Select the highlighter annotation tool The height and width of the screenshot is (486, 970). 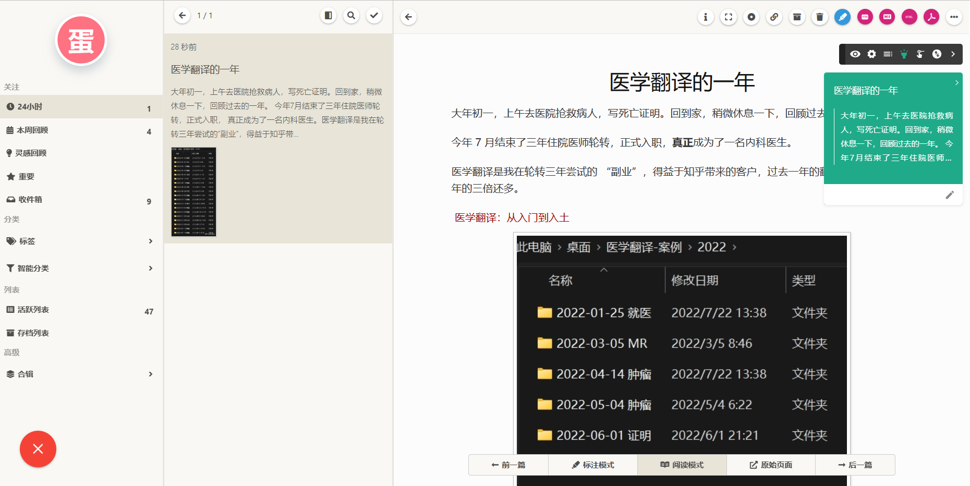click(x=842, y=17)
